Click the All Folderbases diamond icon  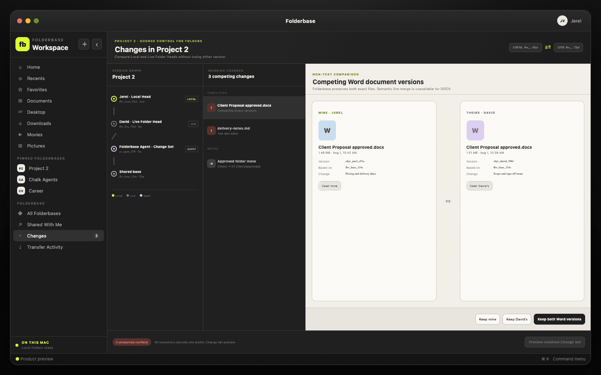pos(20,213)
